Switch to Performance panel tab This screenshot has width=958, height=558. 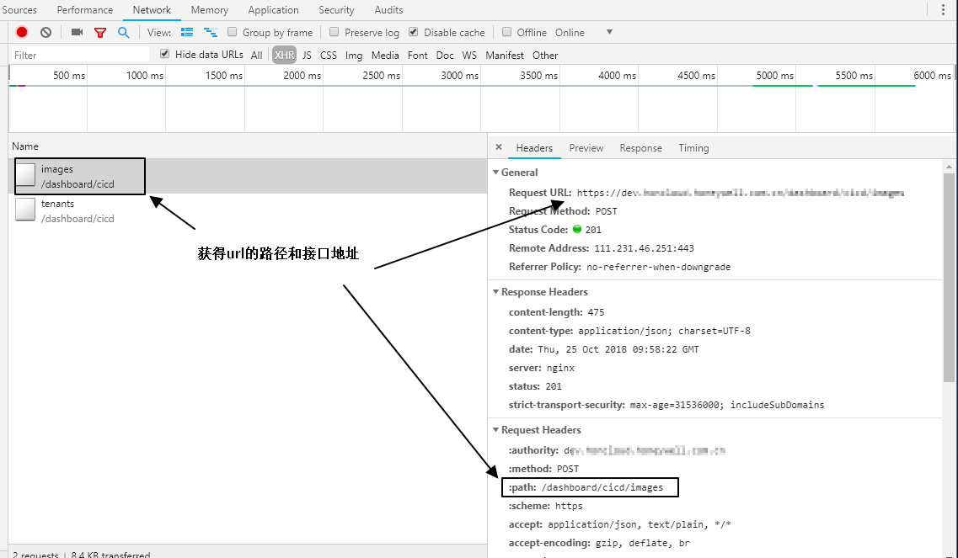(85, 10)
